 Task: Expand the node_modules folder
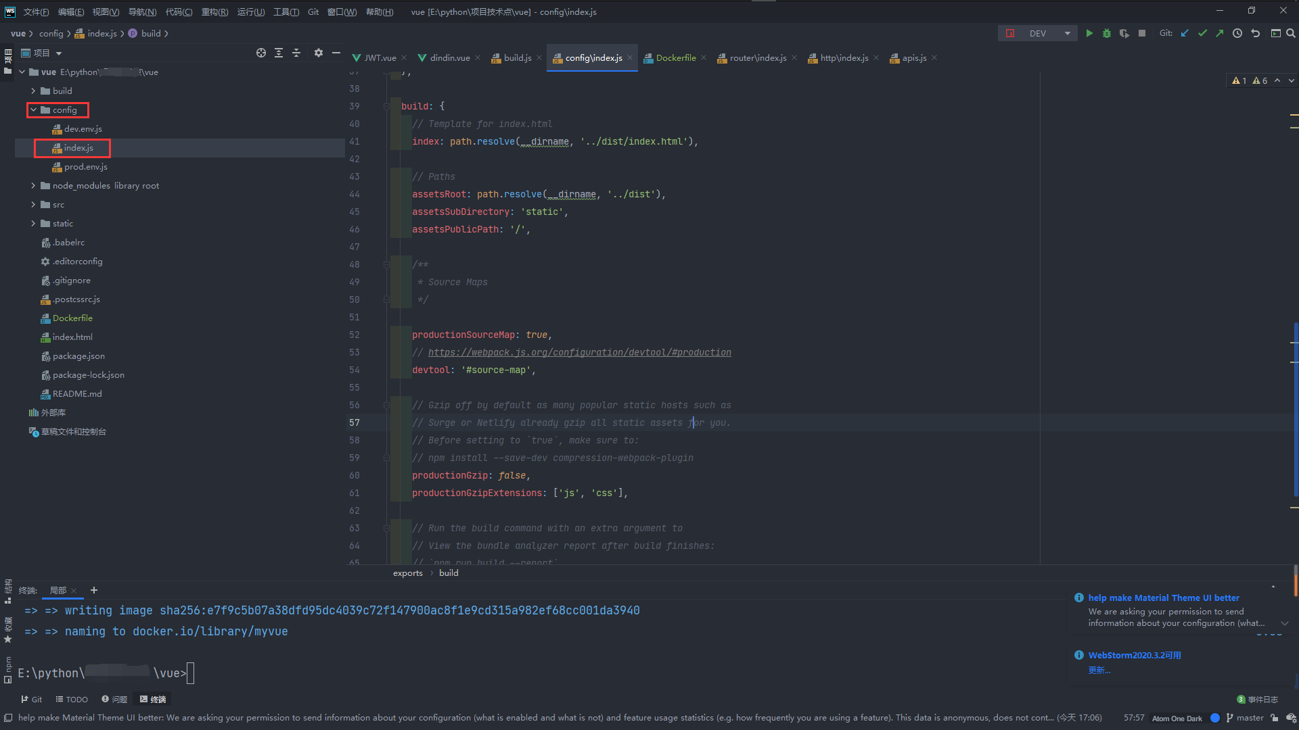pos(33,185)
